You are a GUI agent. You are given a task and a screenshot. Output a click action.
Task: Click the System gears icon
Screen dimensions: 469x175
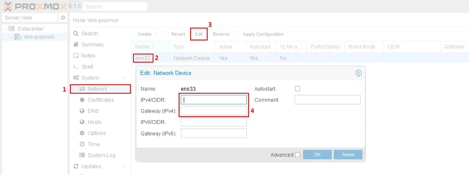click(76, 77)
